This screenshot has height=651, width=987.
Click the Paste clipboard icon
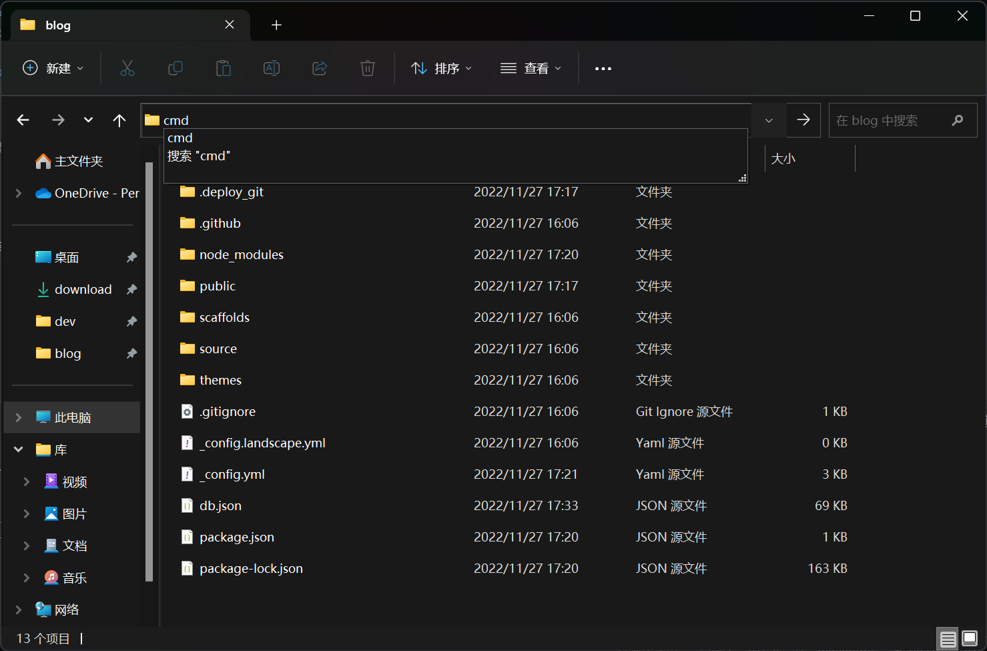[x=224, y=68]
